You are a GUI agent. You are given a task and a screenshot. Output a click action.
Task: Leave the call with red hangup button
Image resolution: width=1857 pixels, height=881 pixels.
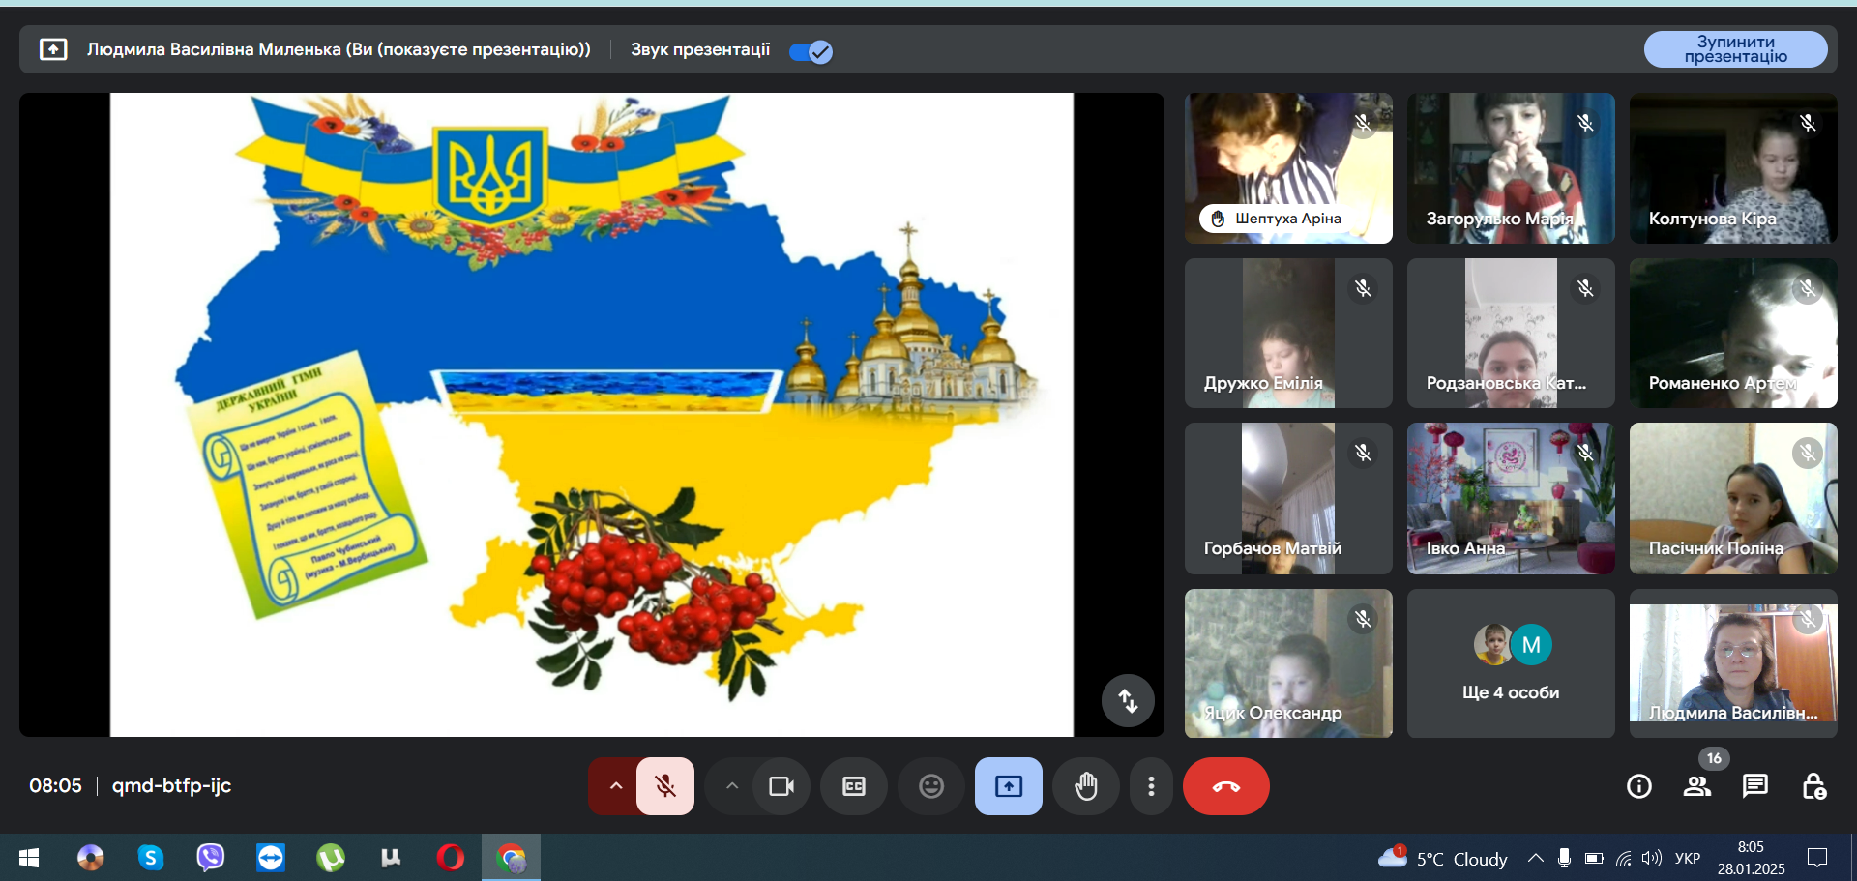[x=1225, y=786]
